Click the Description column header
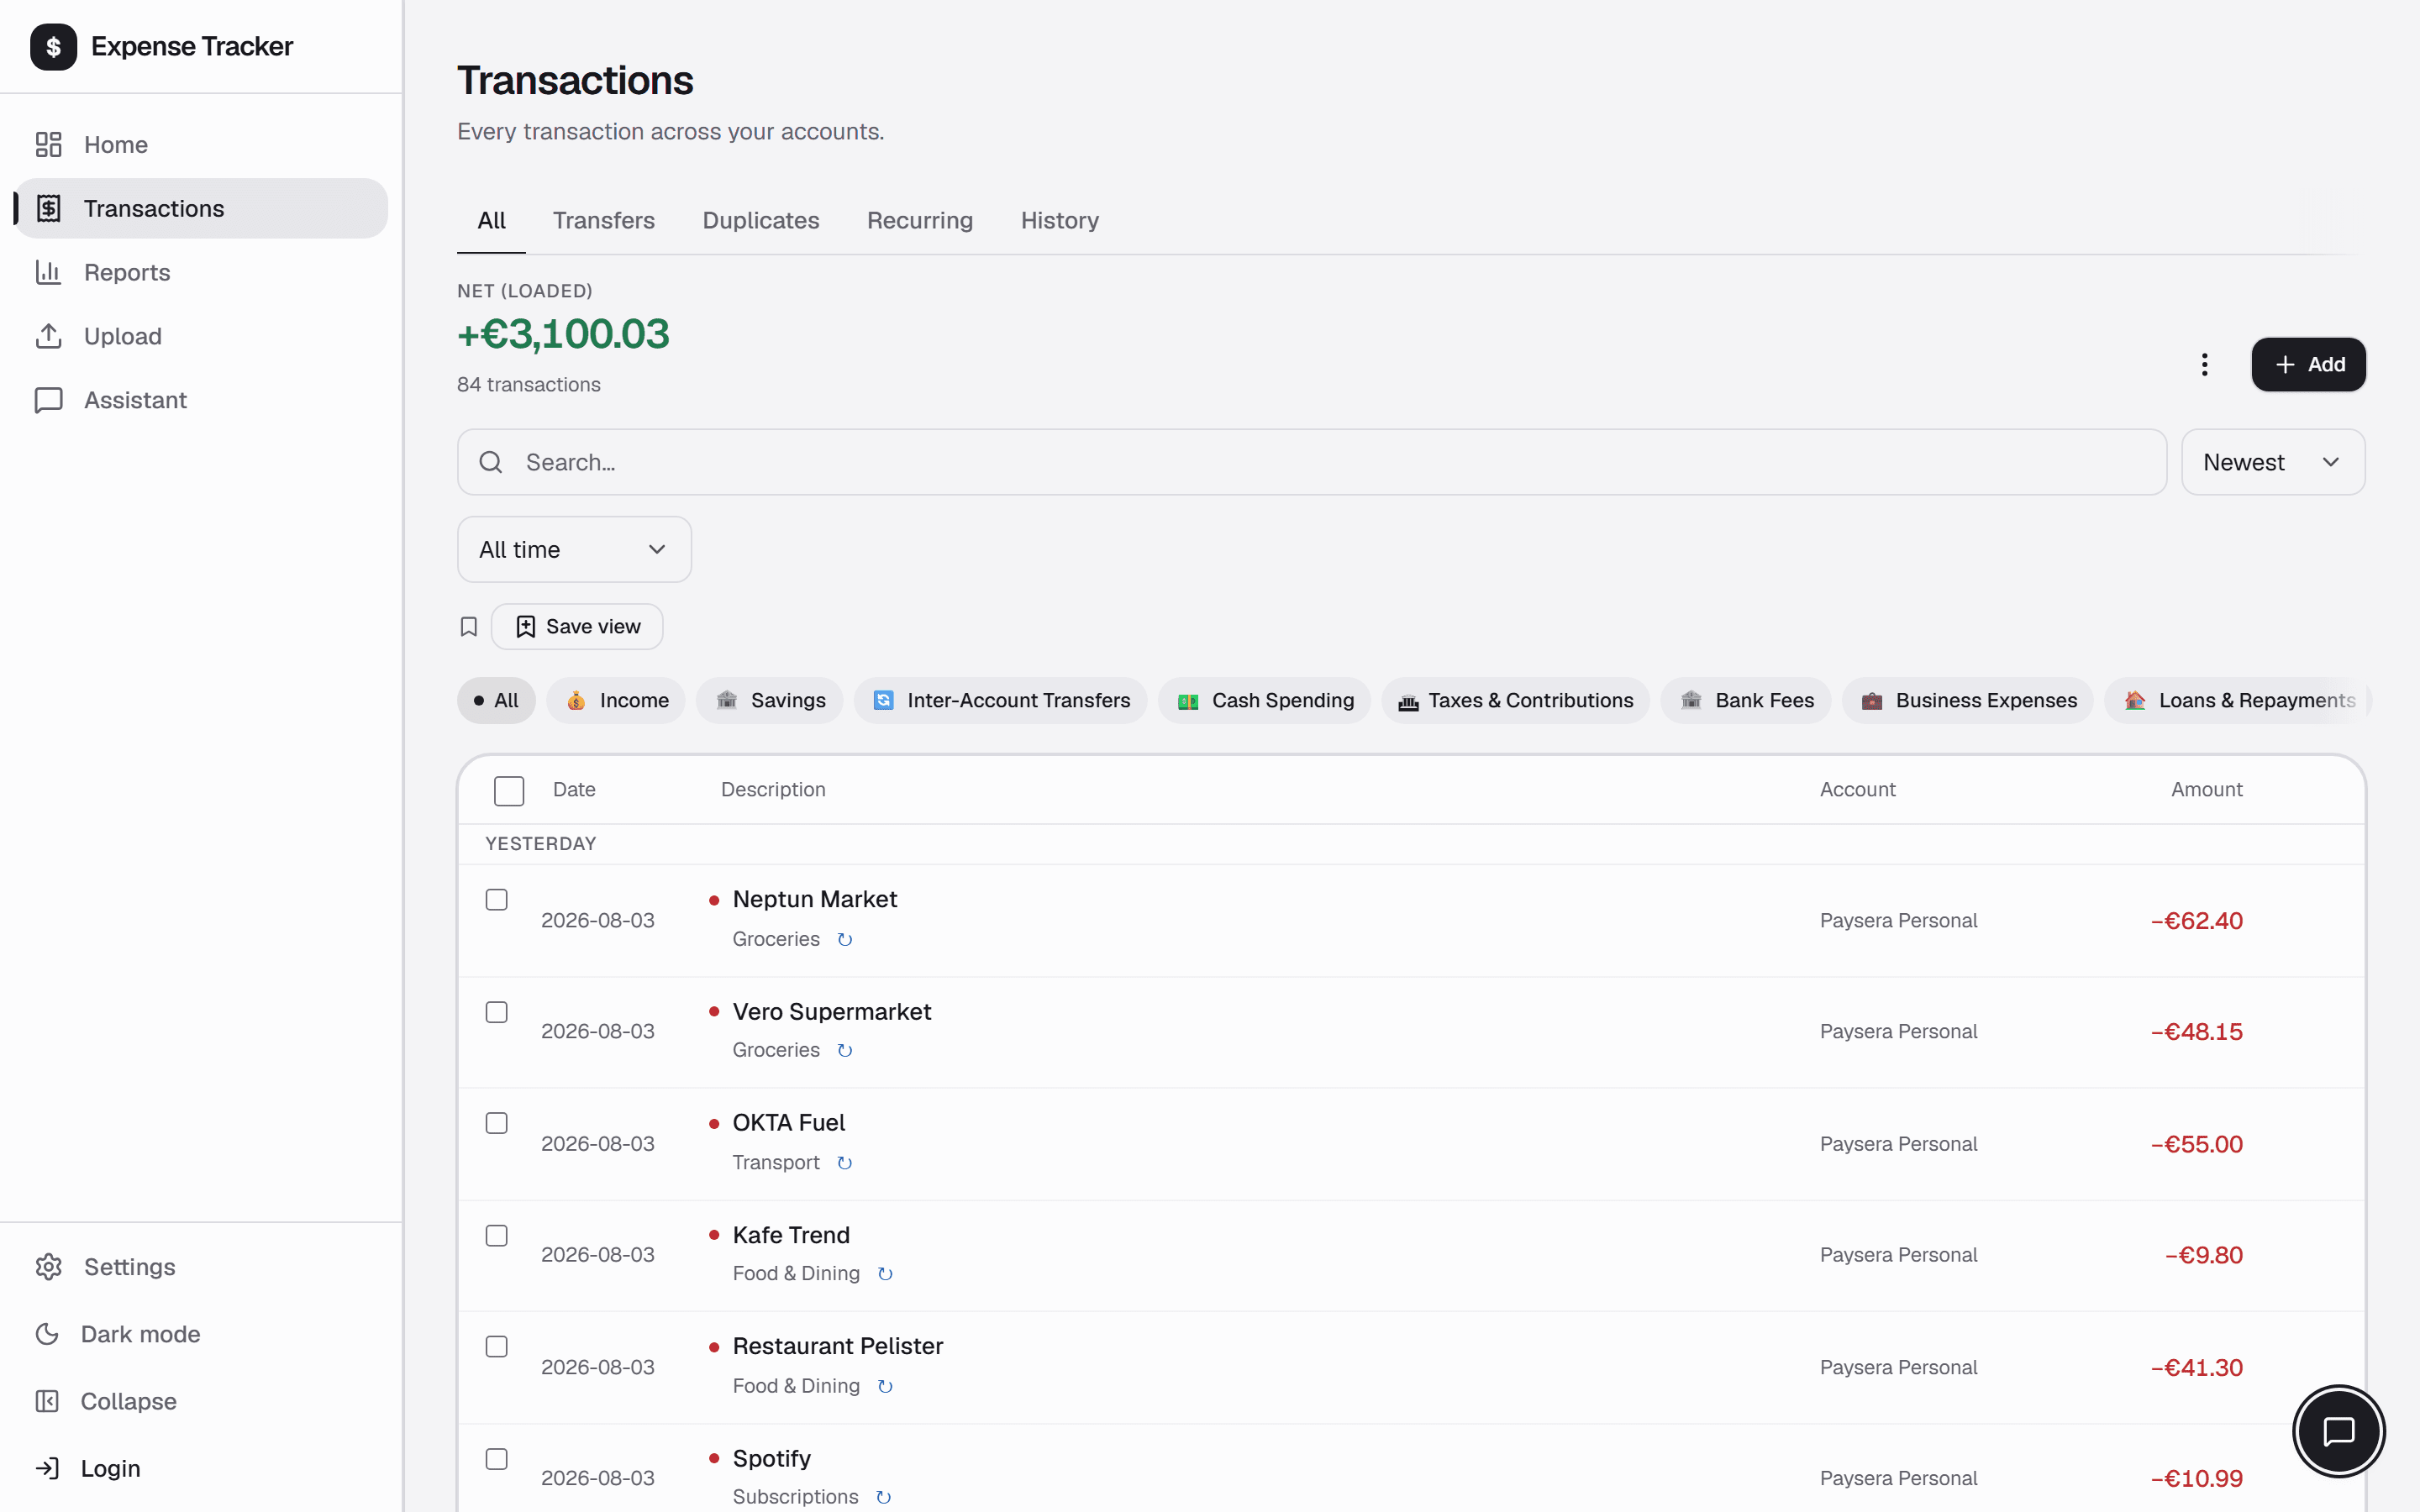Viewport: 2420px width, 1512px height. coord(773,790)
